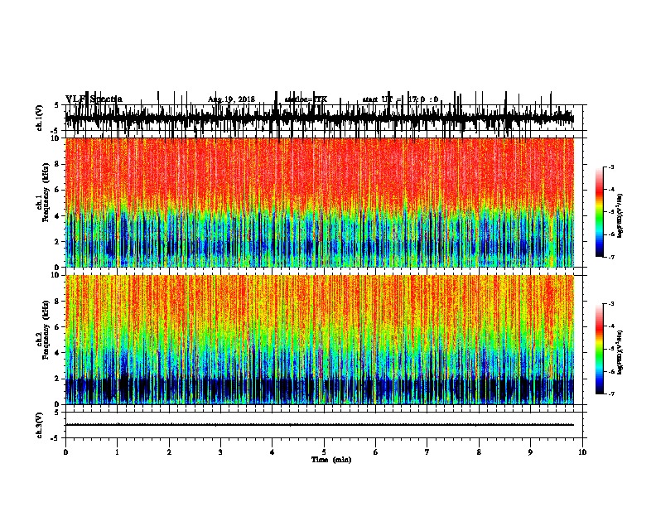Click the "-5" label on ch.1 color bar
The width and height of the screenshot is (656, 507).
(x=610, y=212)
